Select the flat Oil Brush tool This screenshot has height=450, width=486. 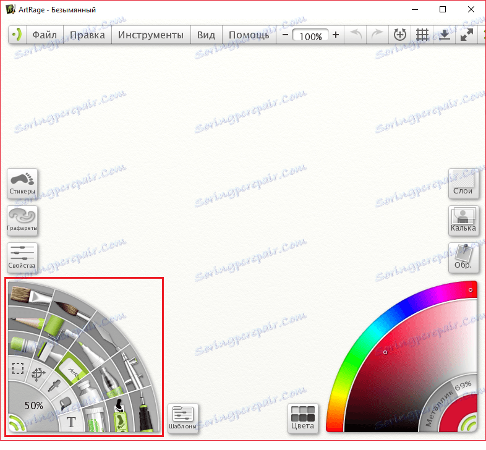[x=30, y=296]
